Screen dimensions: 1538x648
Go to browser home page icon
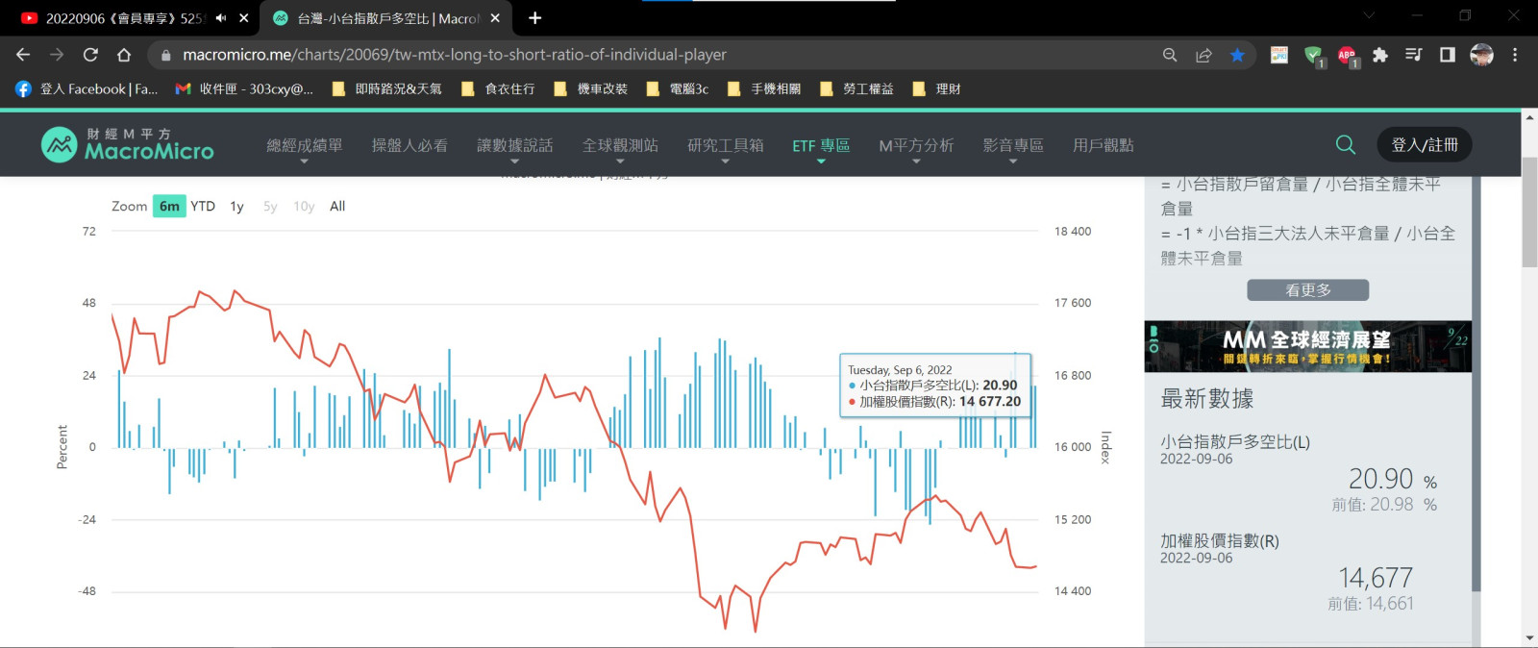pyautogui.click(x=124, y=55)
